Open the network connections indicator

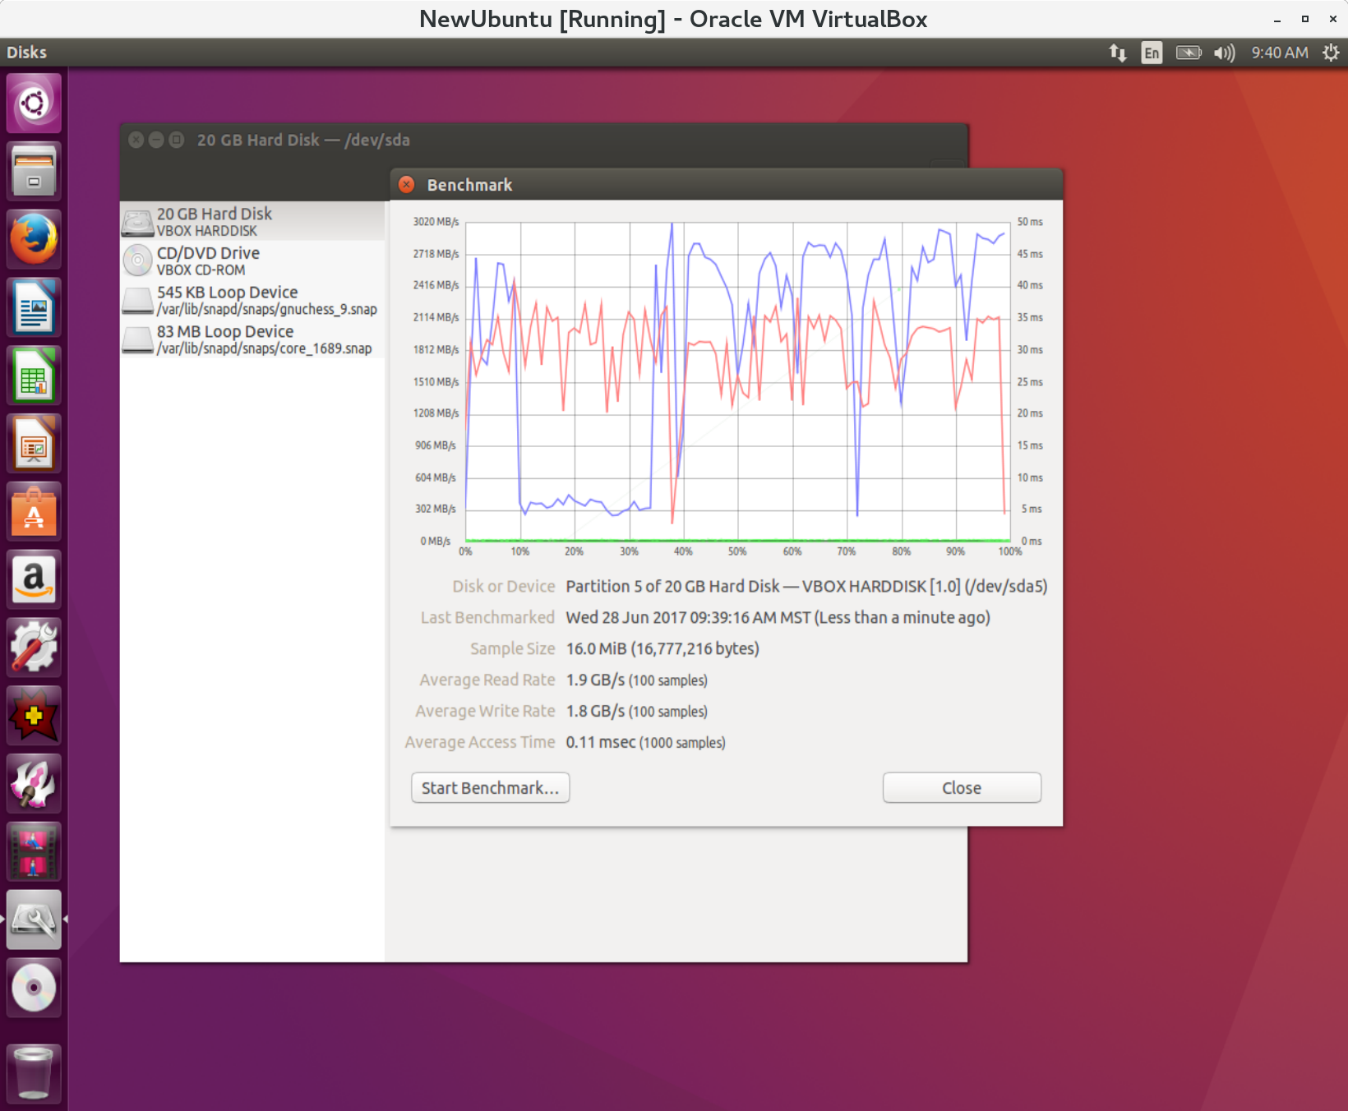tap(1117, 53)
